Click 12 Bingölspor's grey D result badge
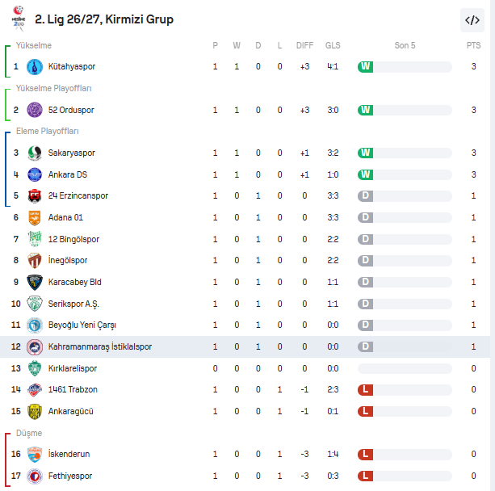The image size is (495, 491). pyautogui.click(x=365, y=239)
